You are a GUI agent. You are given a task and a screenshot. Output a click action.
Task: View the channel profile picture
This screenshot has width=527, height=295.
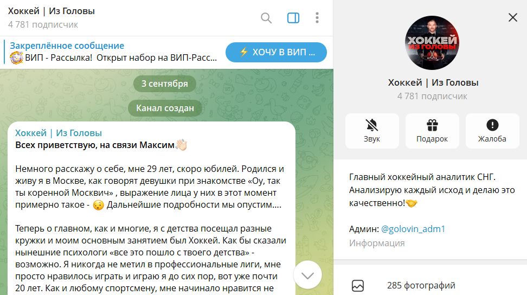(x=432, y=43)
